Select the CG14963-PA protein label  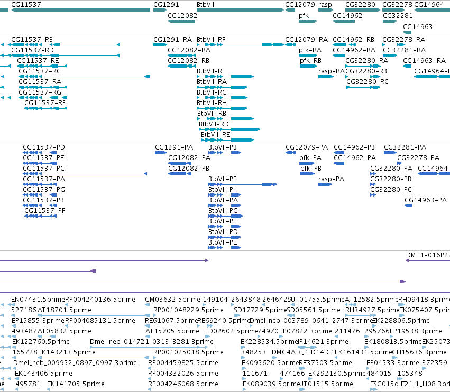426,200
